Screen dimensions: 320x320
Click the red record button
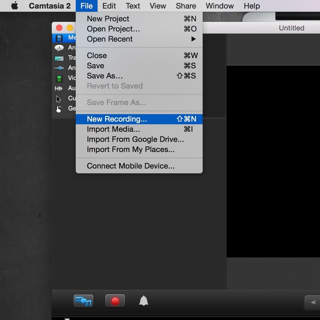click(x=115, y=301)
